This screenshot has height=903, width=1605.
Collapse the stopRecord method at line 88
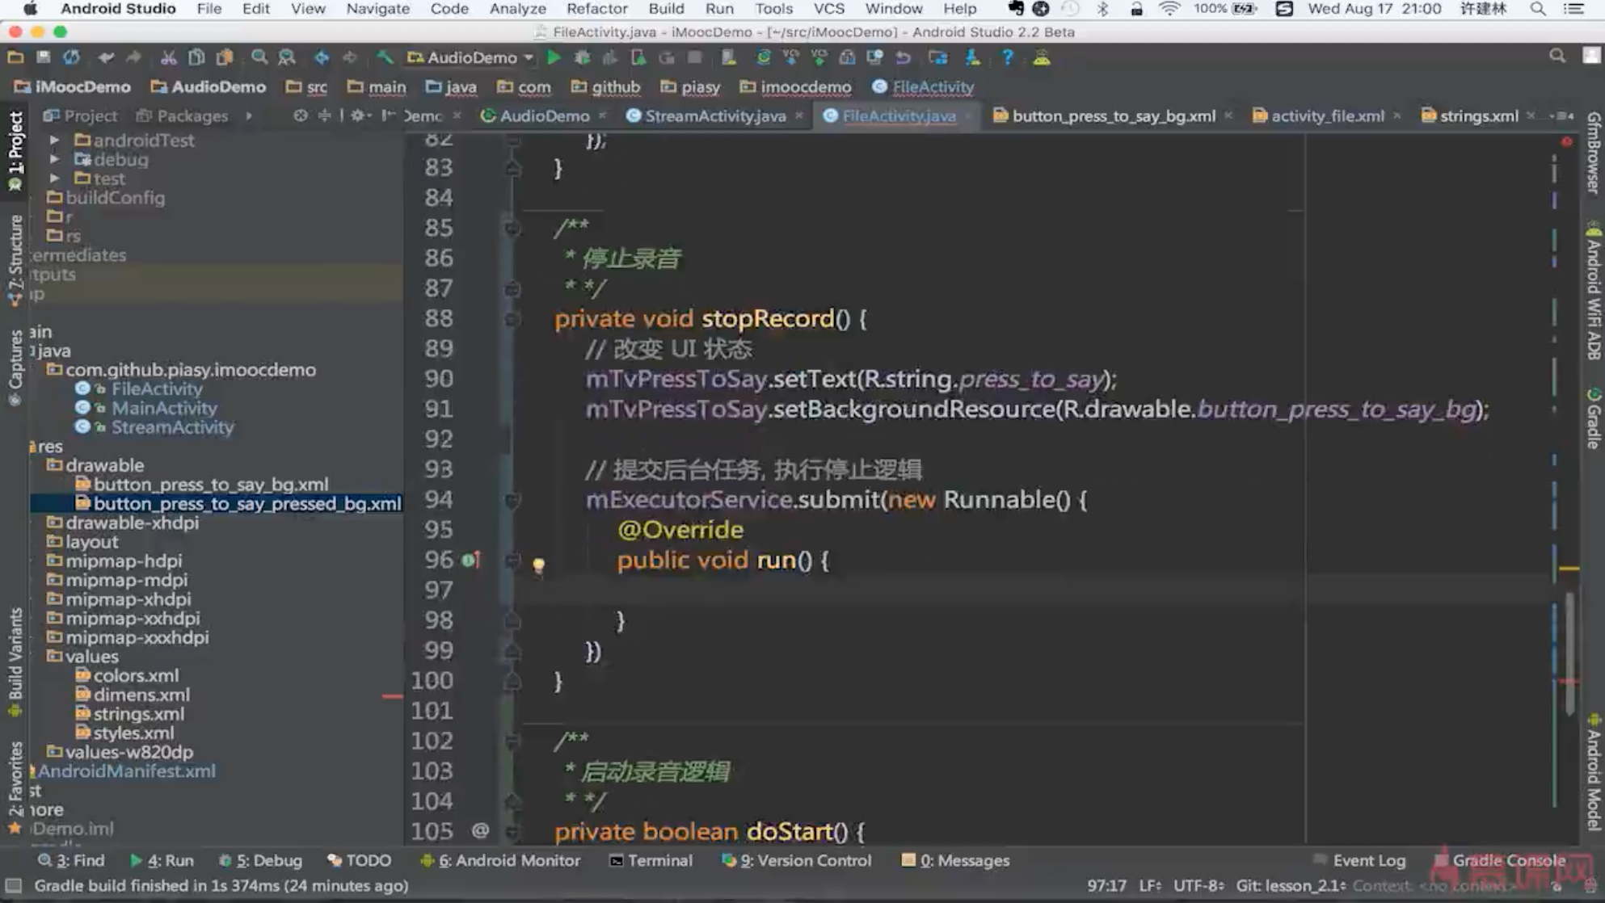coord(512,319)
